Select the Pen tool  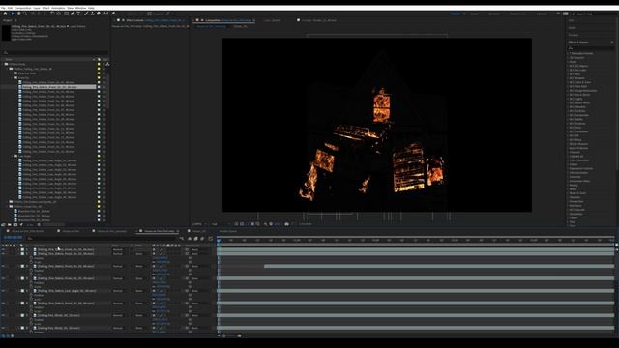73,14
